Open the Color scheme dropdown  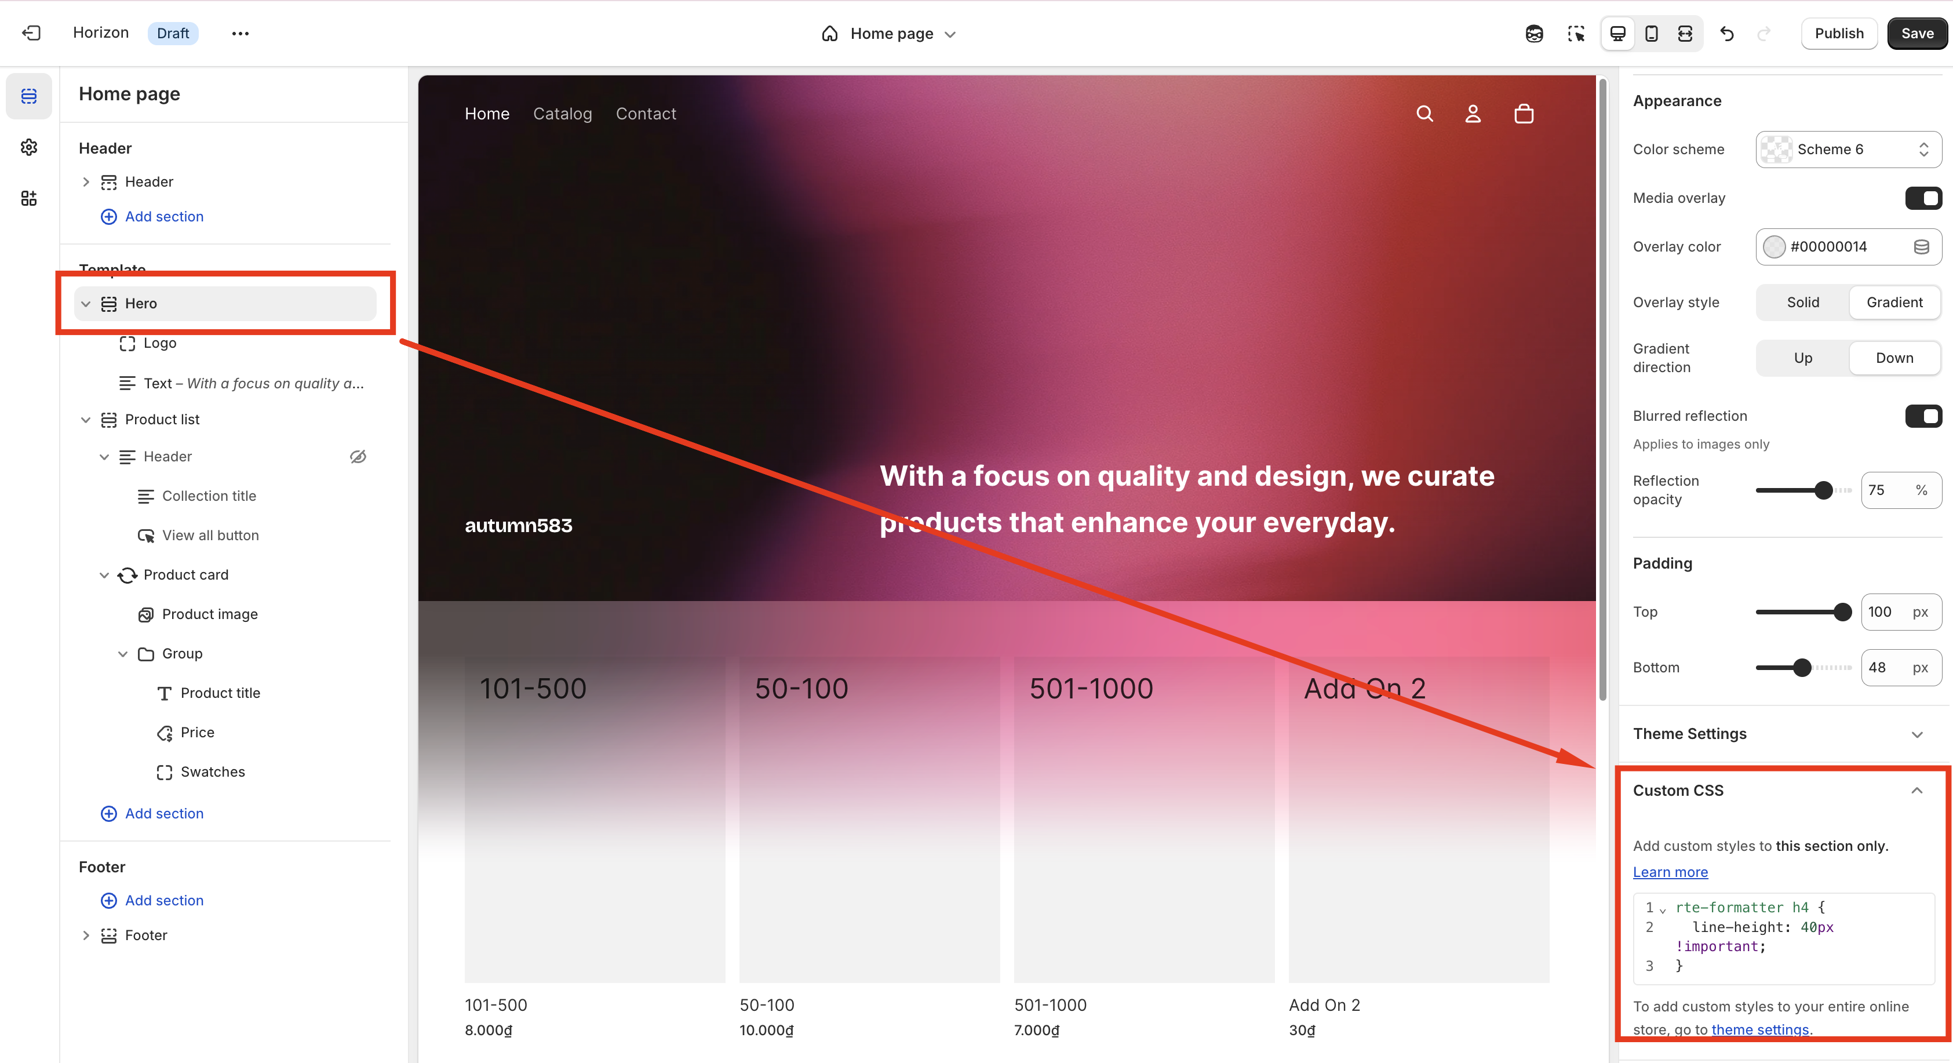[1848, 150]
